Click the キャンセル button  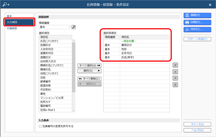point(197,124)
